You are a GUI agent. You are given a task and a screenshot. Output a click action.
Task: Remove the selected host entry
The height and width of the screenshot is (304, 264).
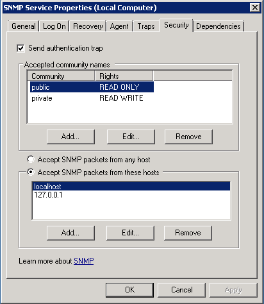tap(188, 233)
